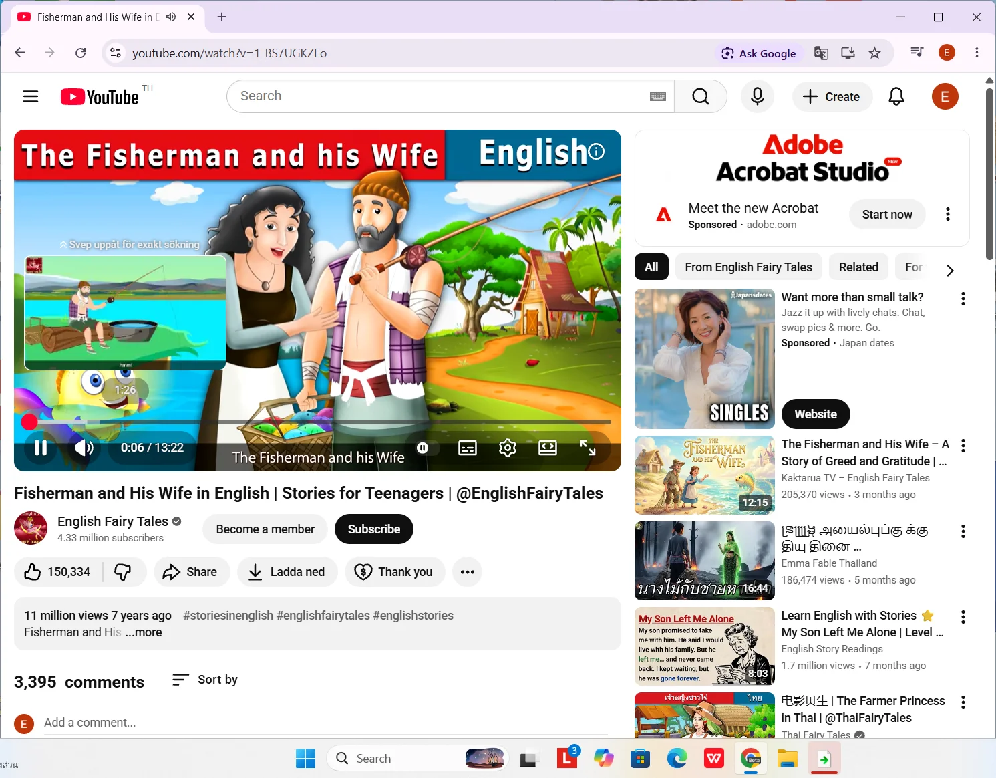
Task: Select the Related filter chip
Action: tap(858, 267)
